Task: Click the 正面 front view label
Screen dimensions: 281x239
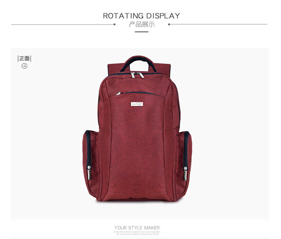Action: pyautogui.click(x=25, y=58)
